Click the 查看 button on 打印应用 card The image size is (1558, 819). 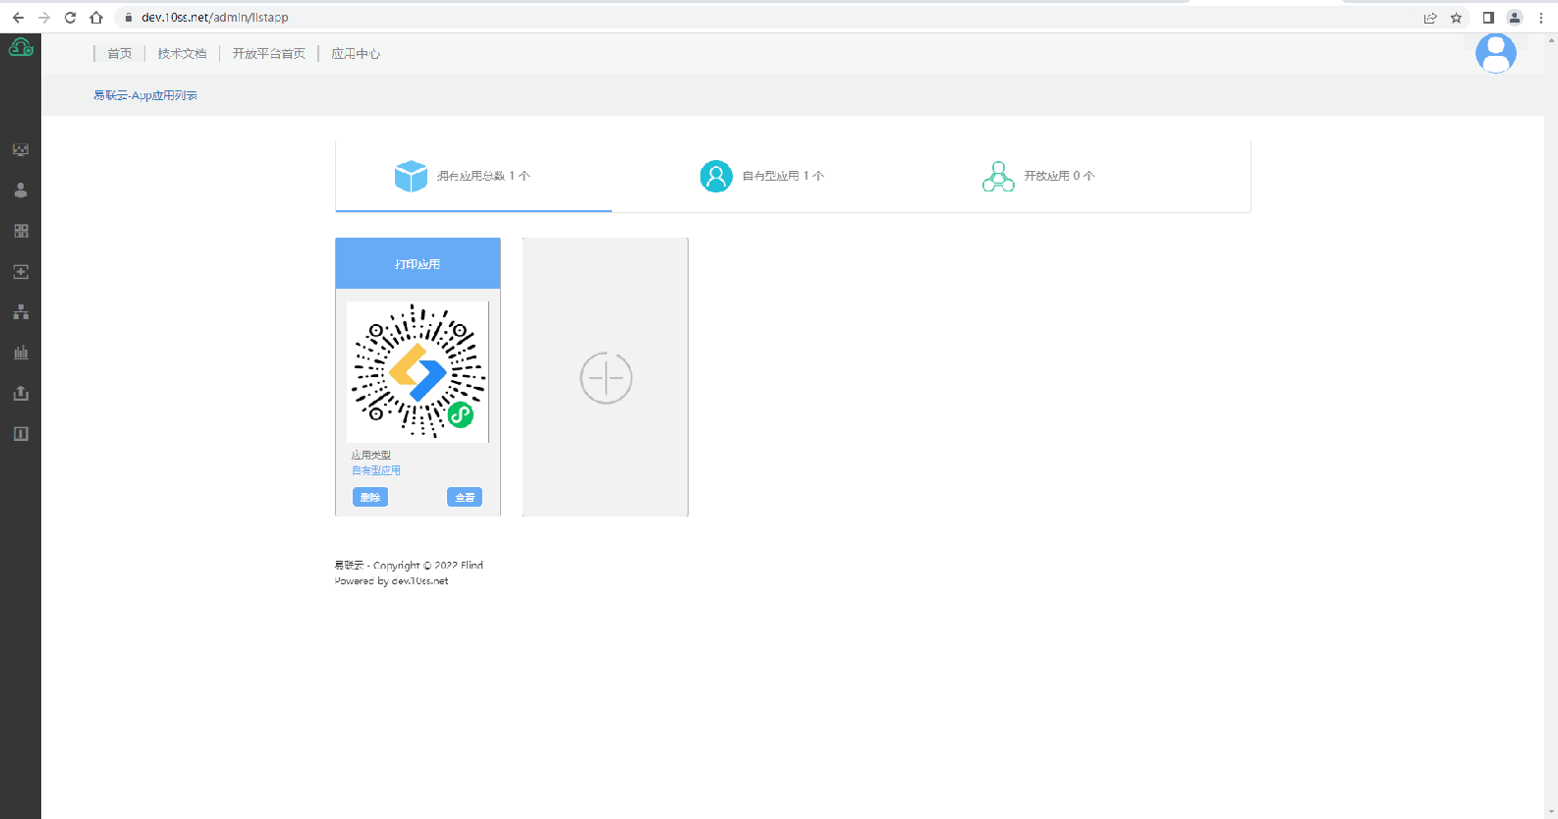coord(465,497)
